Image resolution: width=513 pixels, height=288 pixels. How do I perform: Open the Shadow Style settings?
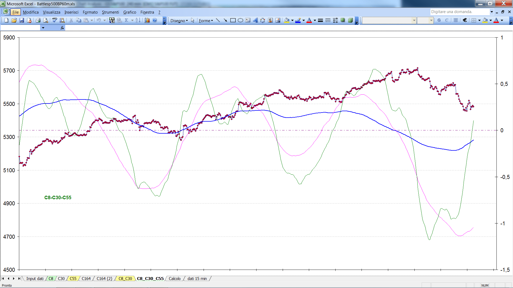point(343,20)
